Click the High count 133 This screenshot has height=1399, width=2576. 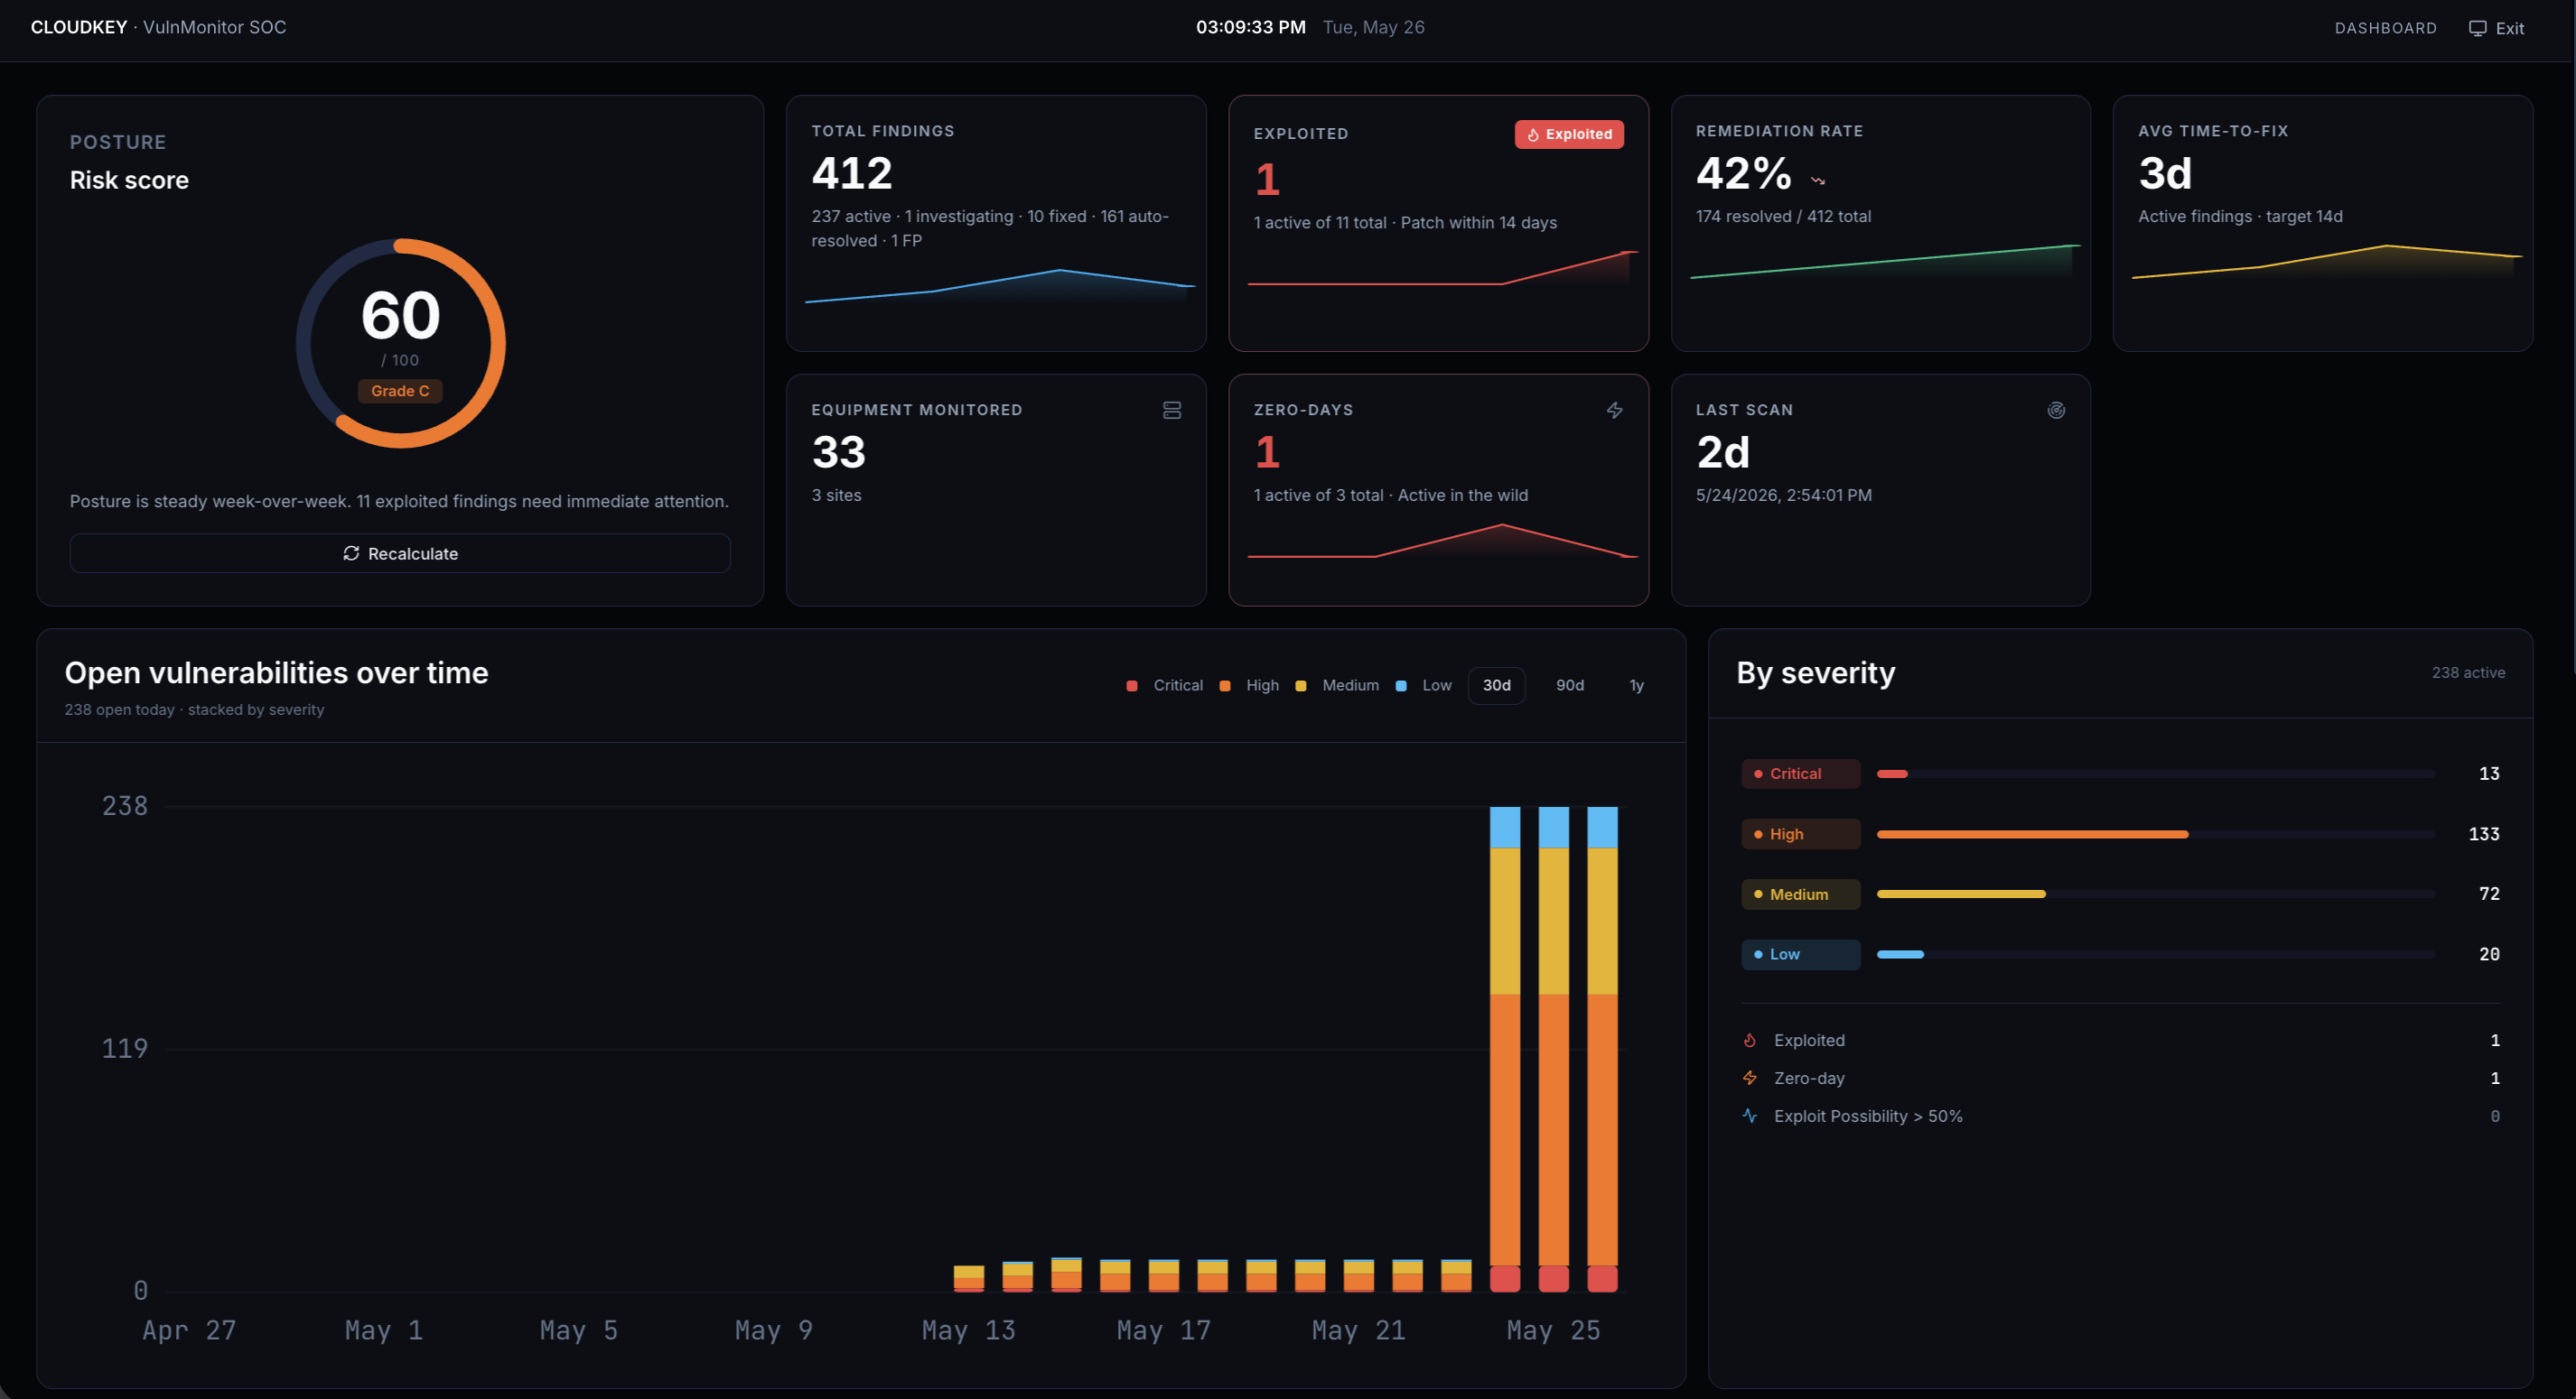[x=2483, y=834]
